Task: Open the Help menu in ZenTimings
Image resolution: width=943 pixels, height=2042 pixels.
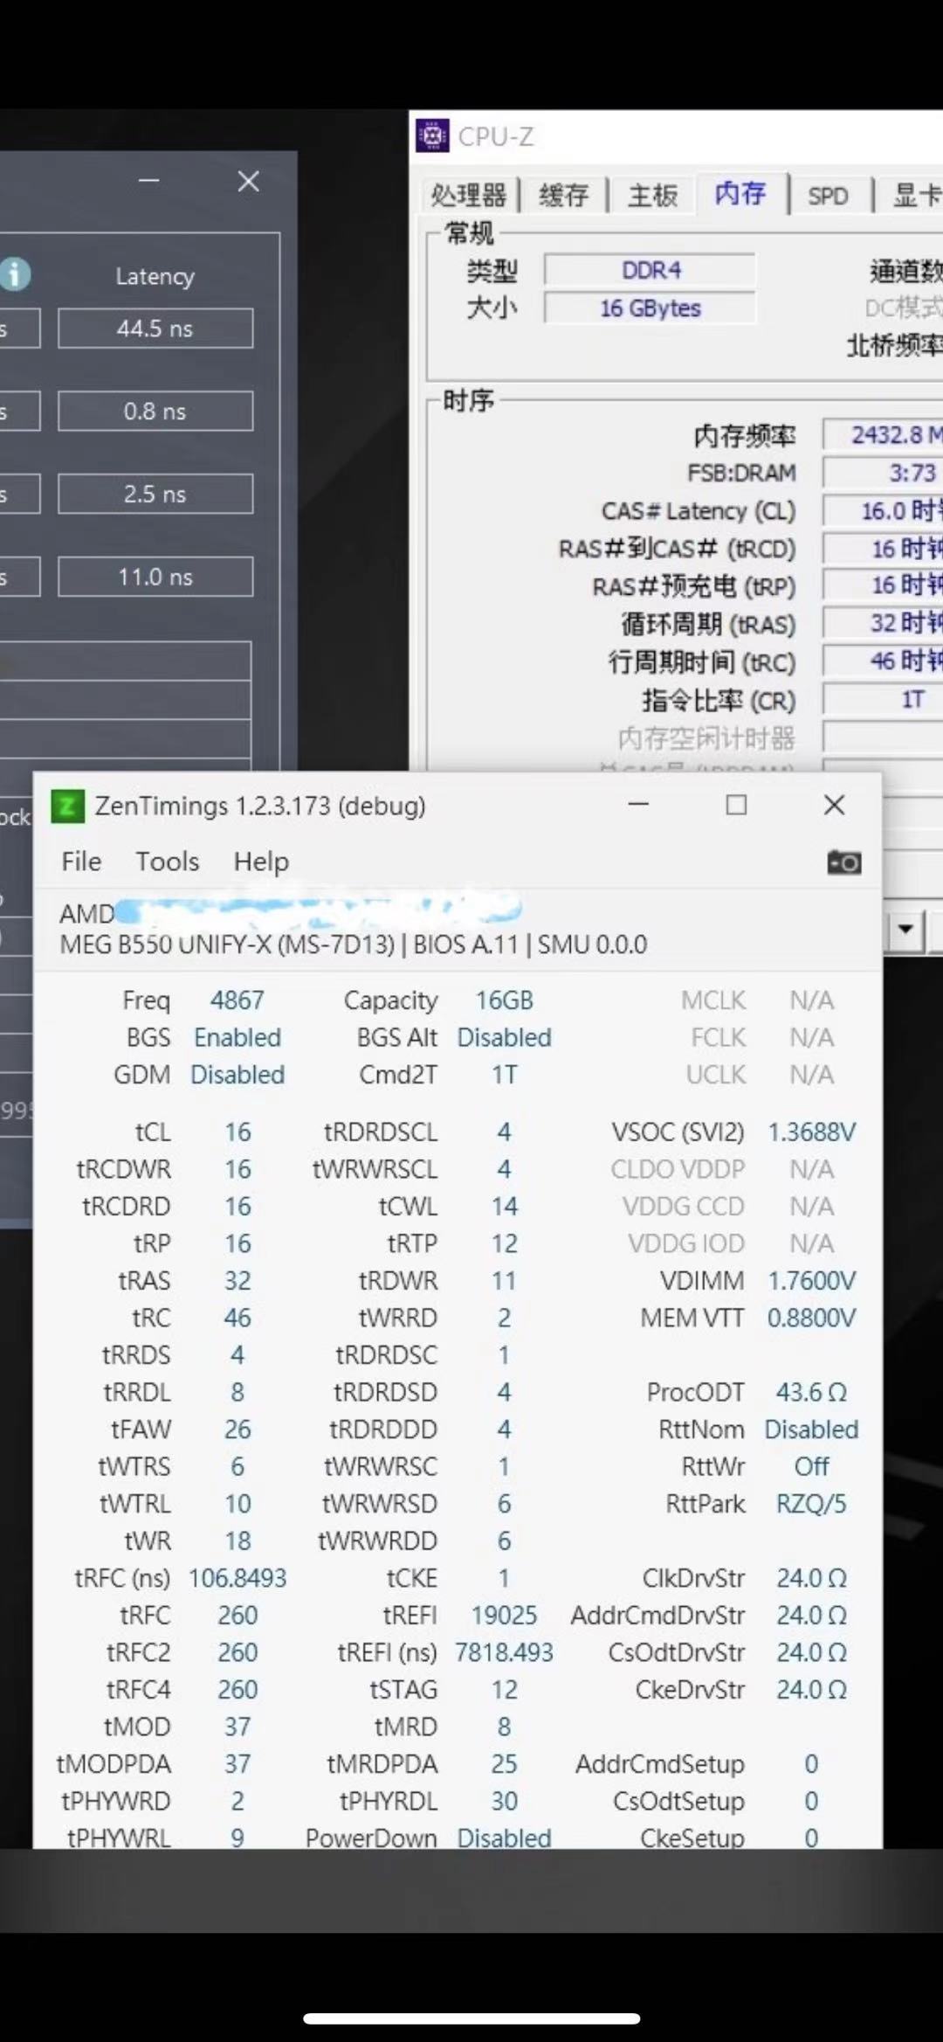Action: click(261, 862)
